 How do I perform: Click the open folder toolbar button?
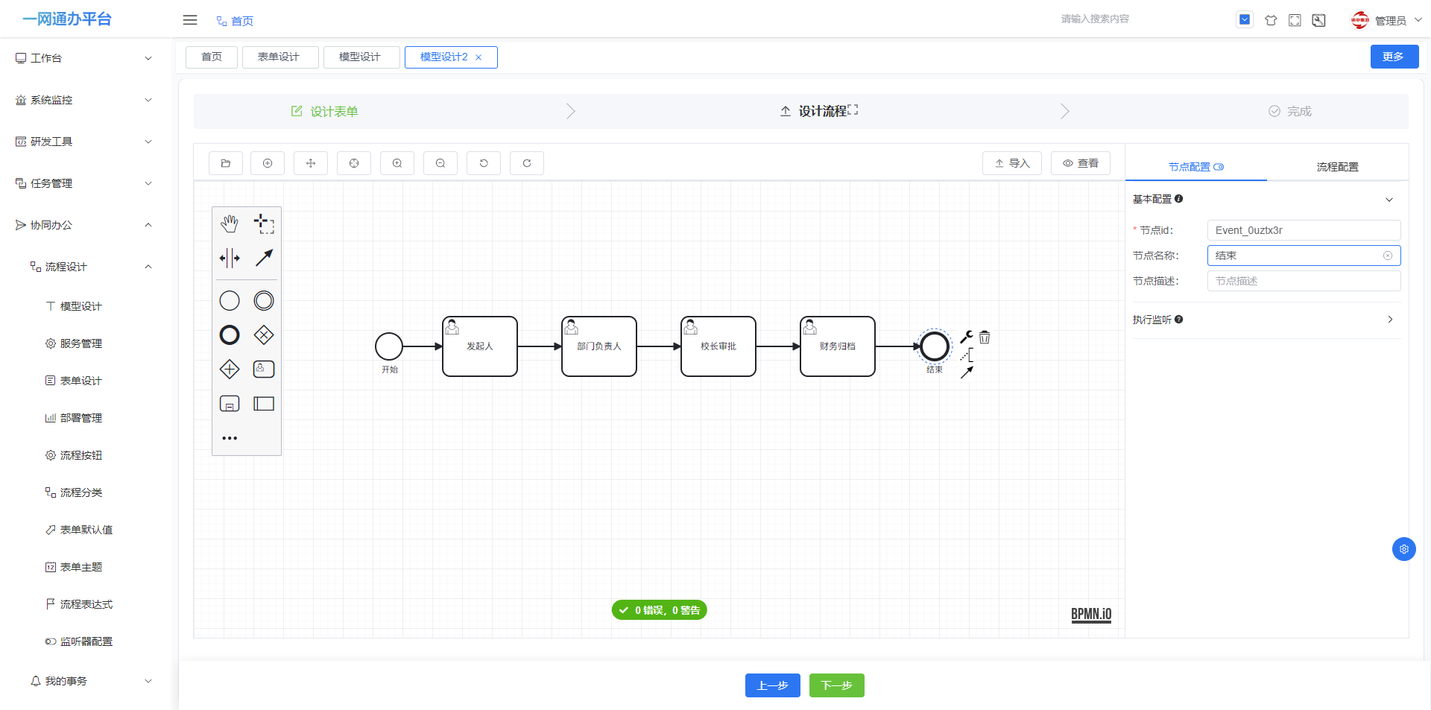226,163
